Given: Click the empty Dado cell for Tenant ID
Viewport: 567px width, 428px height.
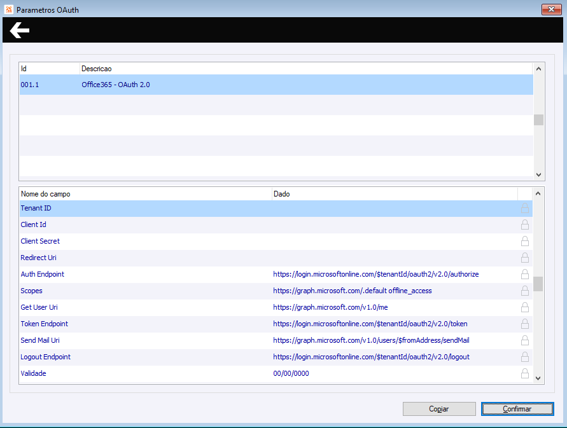Looking at the screenshot, I should click(395, 208).
